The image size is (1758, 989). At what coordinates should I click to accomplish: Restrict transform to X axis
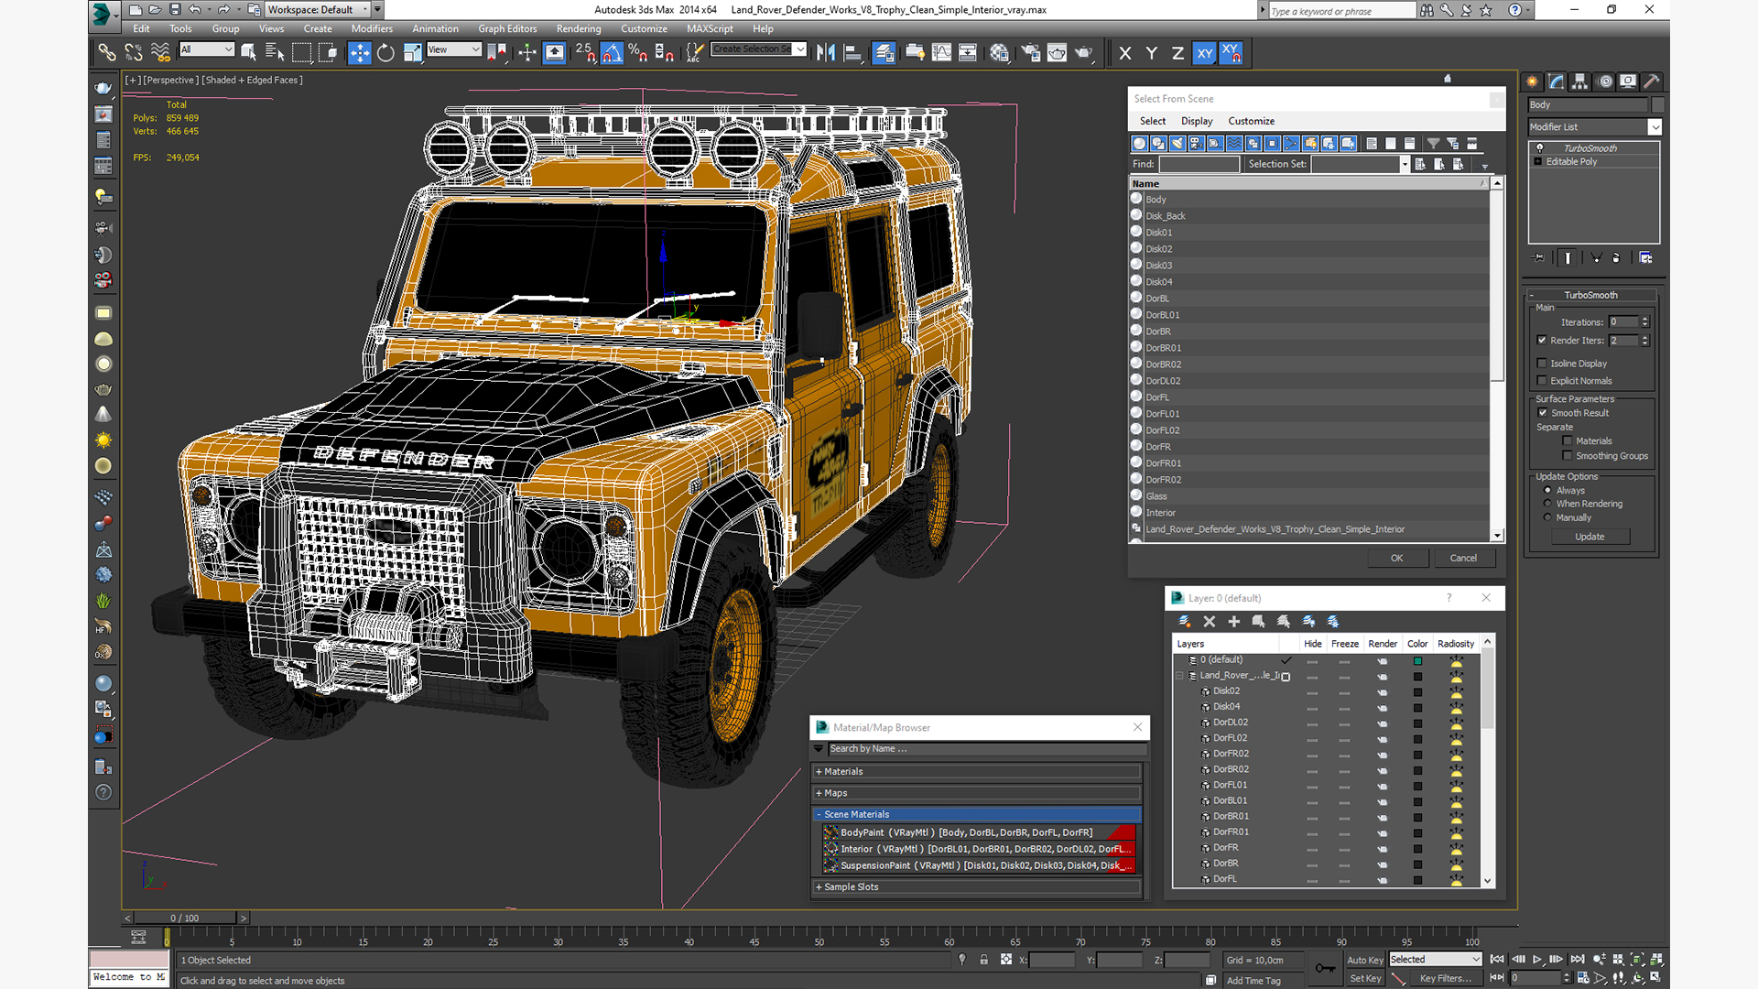[x=1125, y=53]
